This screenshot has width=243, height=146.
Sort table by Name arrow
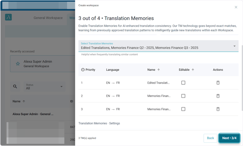[159, 70]
